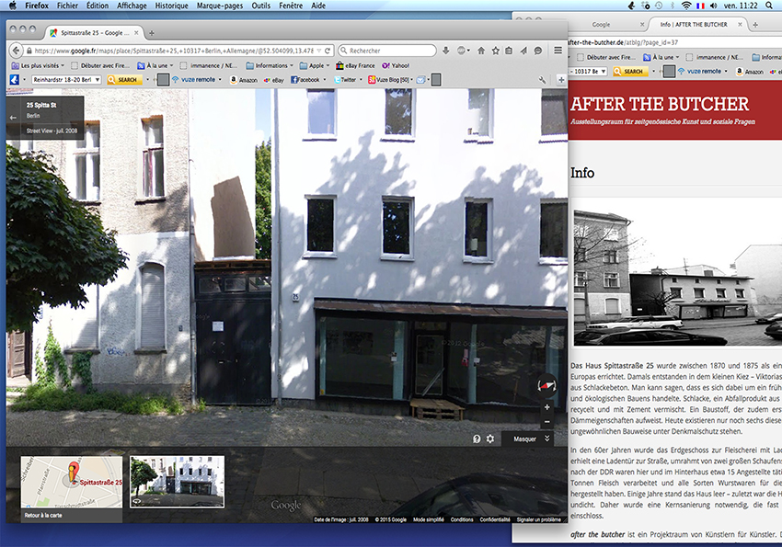Open the Reinhardstr 18-20 search combo box

pyautogui.click(x=67, y=80)
